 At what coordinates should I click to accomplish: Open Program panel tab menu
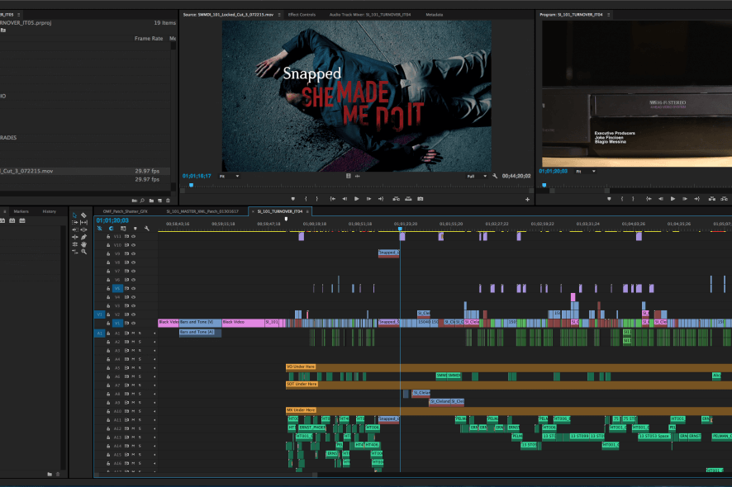[608, 15]
